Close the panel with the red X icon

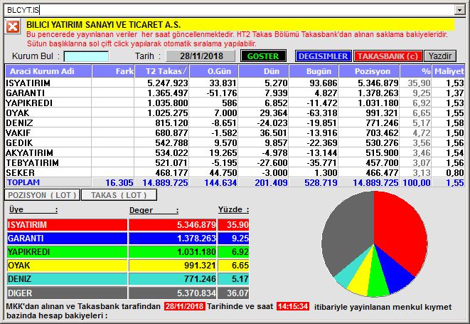point(13,27)
